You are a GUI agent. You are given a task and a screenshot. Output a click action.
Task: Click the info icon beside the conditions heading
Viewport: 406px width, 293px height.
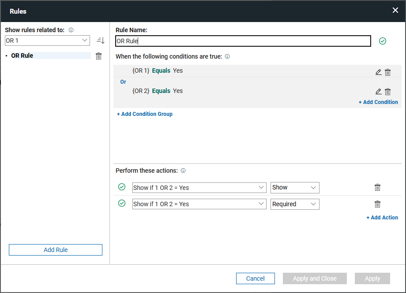(227, 56)
